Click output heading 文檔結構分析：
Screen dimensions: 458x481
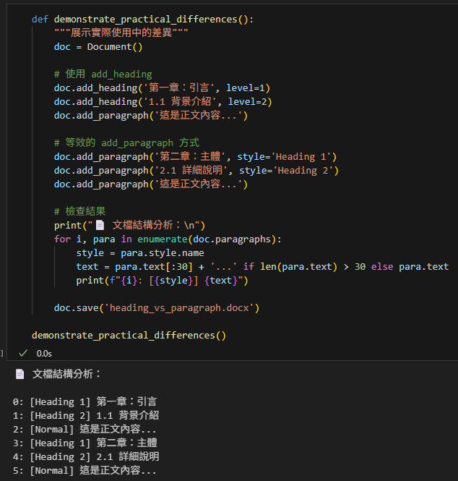[66, 374]
